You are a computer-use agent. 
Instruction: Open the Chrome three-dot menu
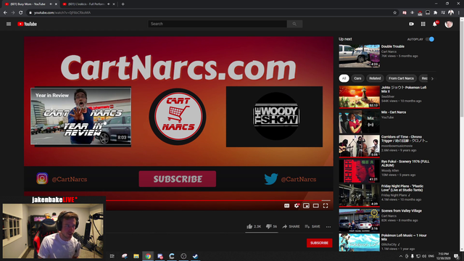pos(459,13)
